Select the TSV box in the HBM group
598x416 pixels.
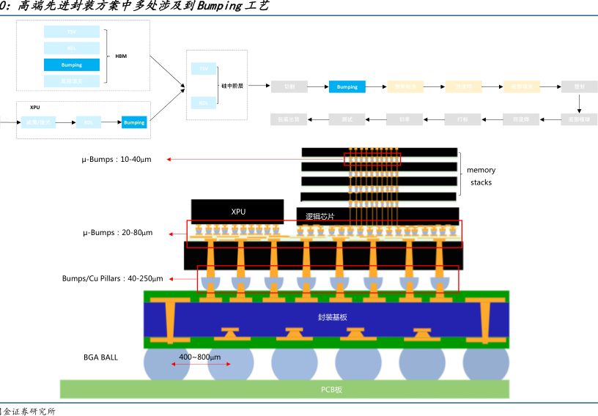72,31
